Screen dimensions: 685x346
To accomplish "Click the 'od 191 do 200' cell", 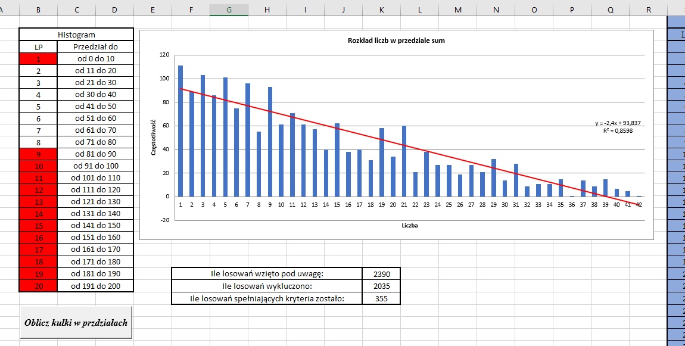I will click(x=95, y=286).
